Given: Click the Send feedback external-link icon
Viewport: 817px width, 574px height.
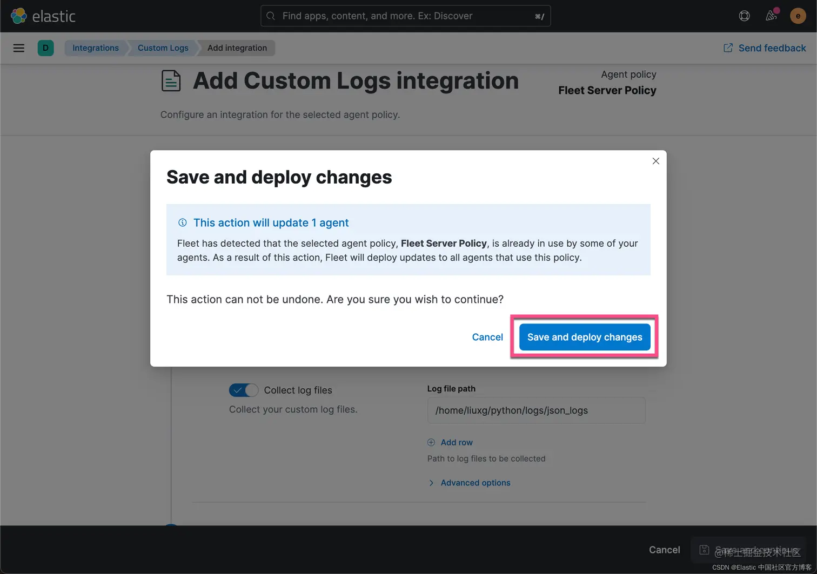Looking at the screenshot, I should tap(728, 48).
